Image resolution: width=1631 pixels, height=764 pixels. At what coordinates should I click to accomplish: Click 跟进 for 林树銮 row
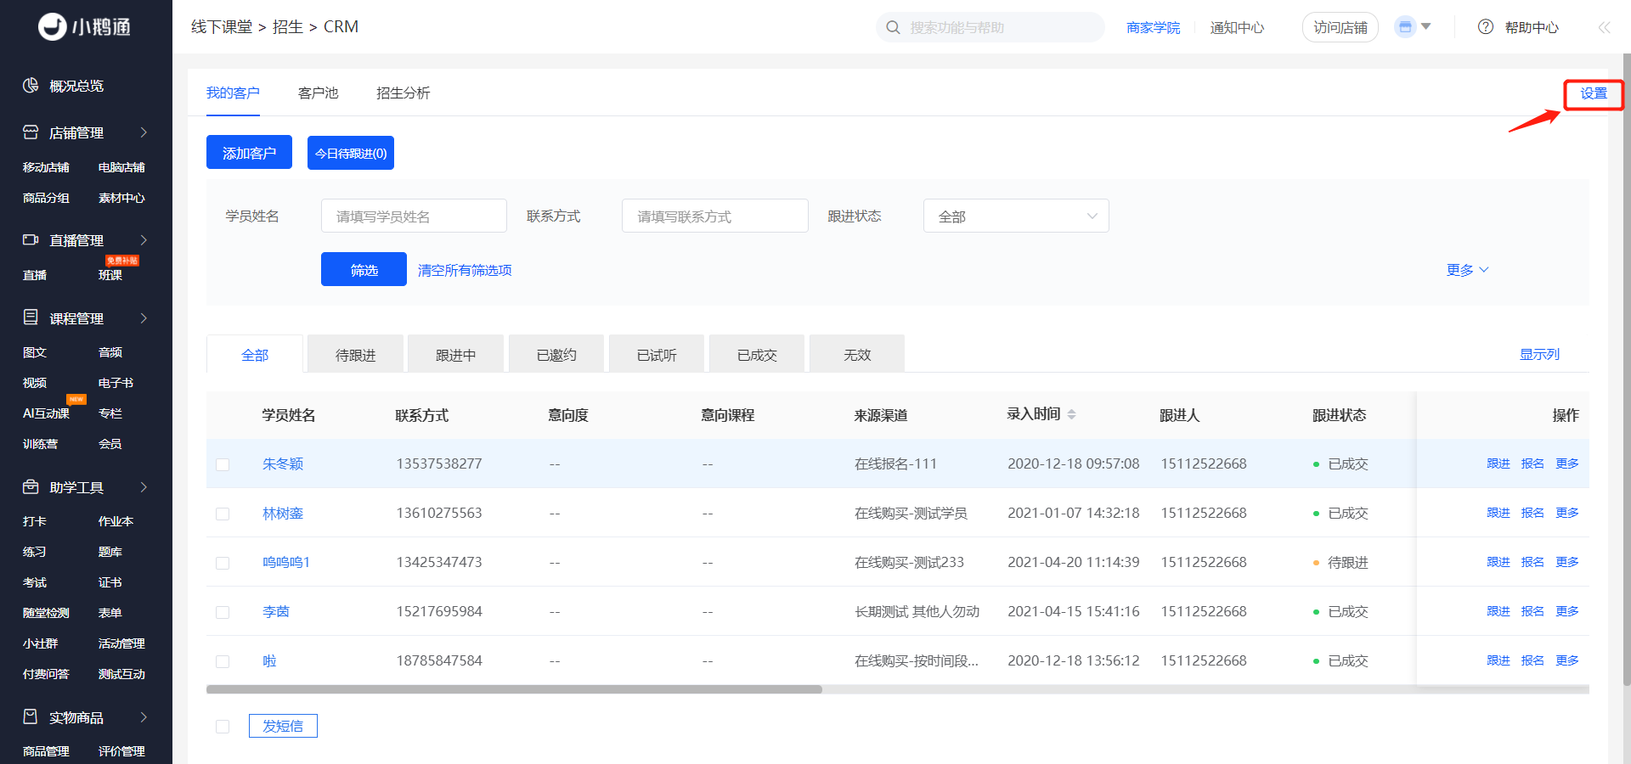coord(1498,513)
